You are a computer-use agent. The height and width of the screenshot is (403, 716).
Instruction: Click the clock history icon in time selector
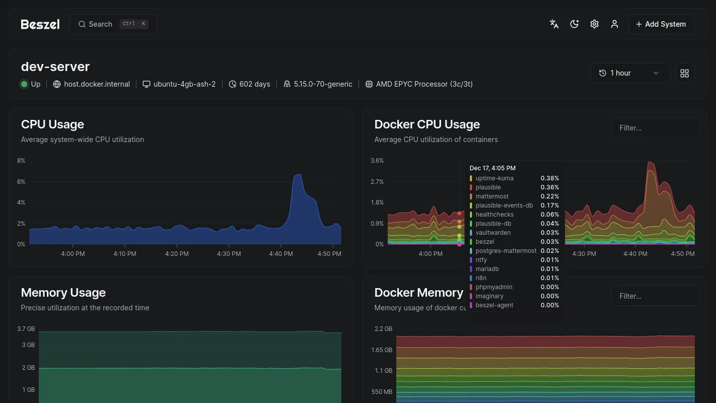[603, 73]
